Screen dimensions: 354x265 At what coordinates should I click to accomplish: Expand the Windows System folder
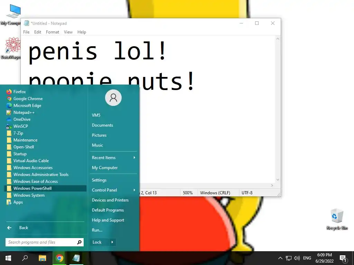coord(45,195)
